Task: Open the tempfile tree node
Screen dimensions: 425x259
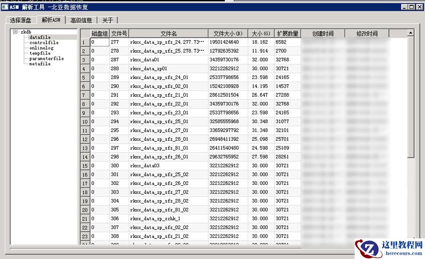Action: click(x=40, y=53)
